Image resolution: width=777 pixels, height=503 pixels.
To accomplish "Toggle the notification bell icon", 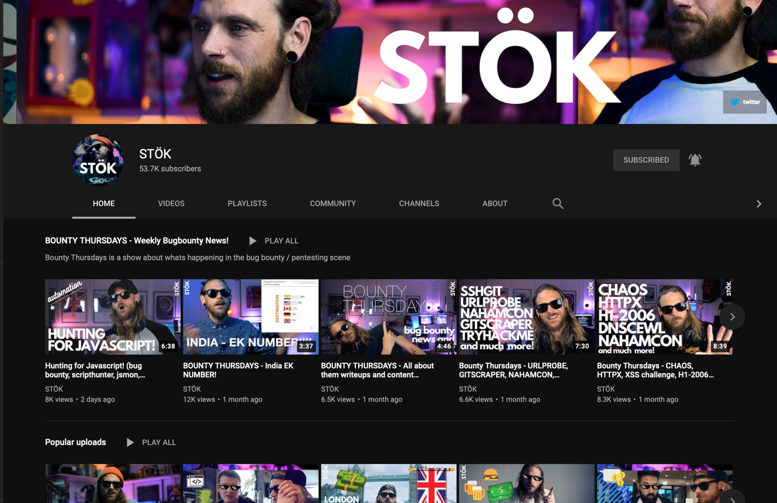I will tap(695, 160).
